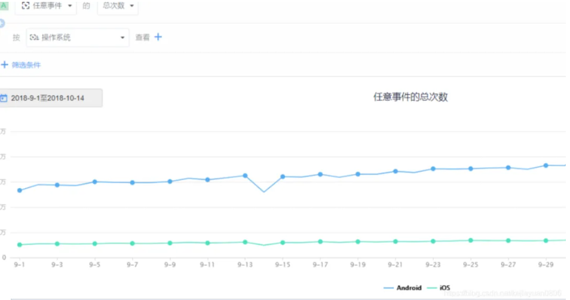This screenshot has width=570, height=300.
Task: Click the Android data point at 9-1
Action: [x=20, y=191]
